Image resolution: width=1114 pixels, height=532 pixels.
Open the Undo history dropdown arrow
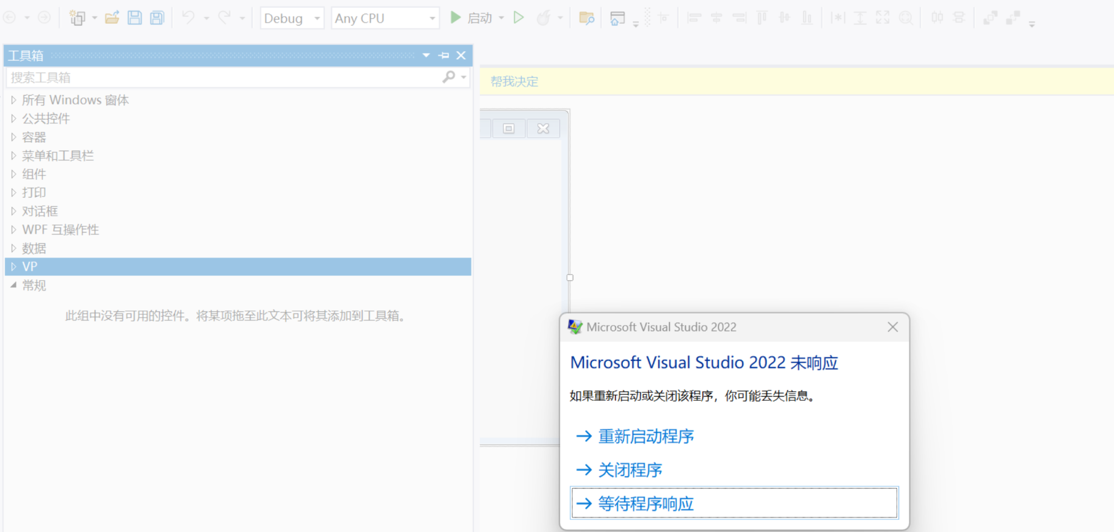(x=206, y=18)
